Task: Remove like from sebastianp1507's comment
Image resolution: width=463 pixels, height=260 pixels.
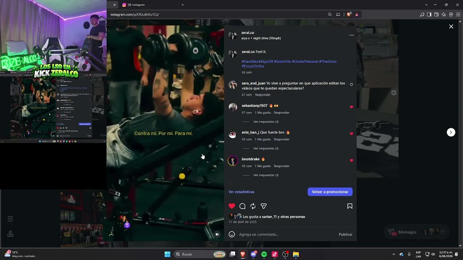Action: click(x=351, y=107)
